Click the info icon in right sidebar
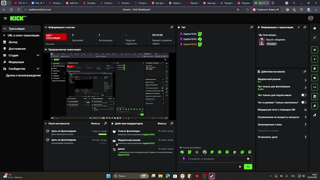Viewport: 320px width, 180px height. pyautogui.click(x=314, y=28)
